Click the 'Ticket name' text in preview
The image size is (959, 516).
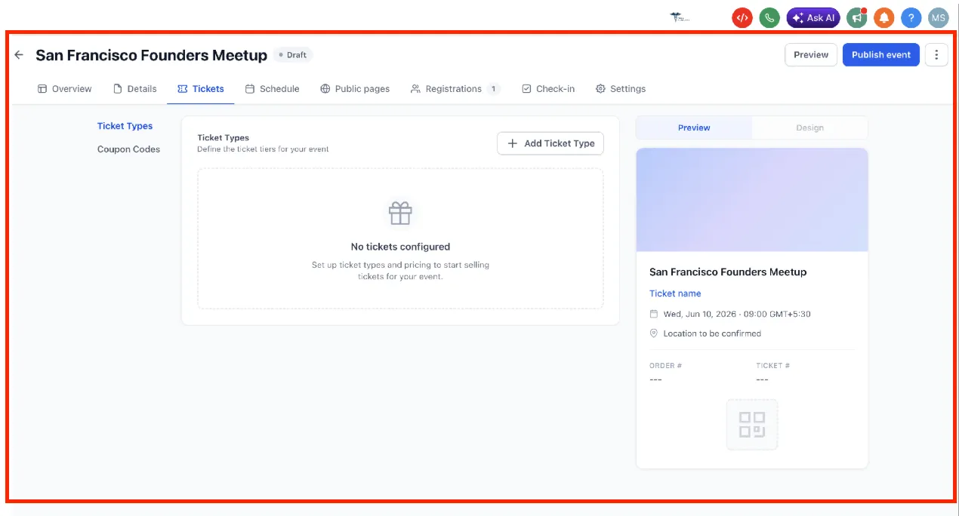(675, 293)
